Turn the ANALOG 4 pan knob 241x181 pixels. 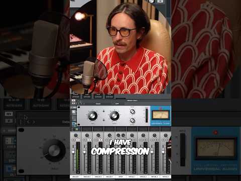pyautogui.click(x=109, y=135)
